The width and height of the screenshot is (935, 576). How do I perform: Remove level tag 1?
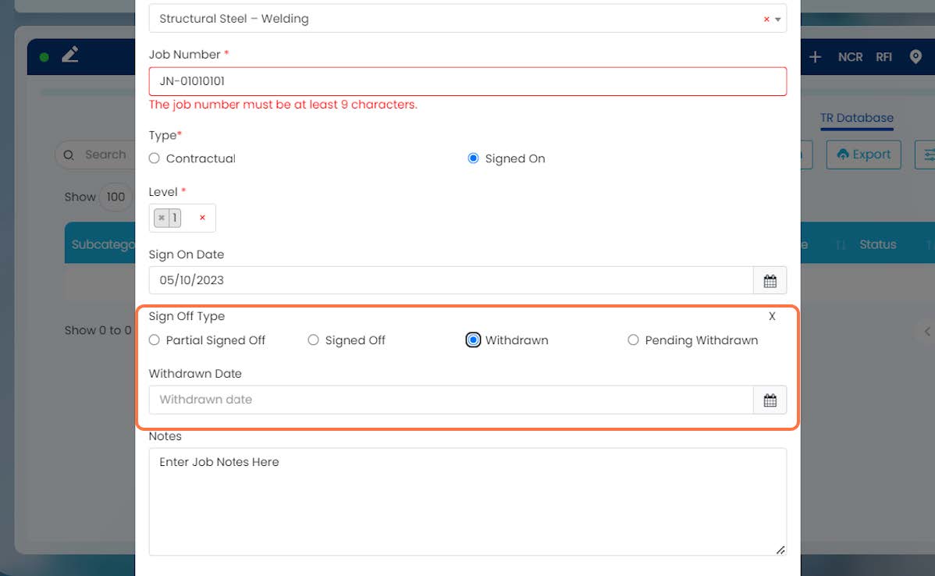coord(161,218)
